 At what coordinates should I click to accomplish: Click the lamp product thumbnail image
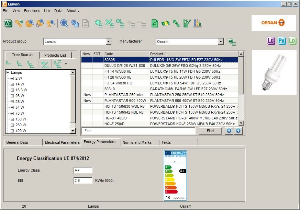click(274, 72)
